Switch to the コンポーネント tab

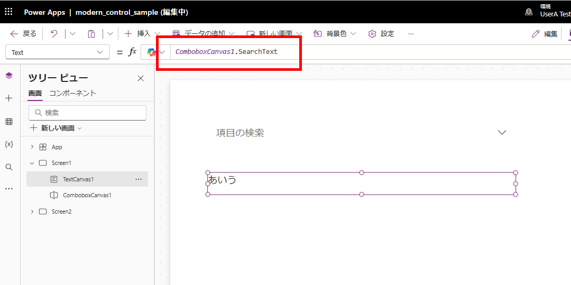tap(72, 93)
